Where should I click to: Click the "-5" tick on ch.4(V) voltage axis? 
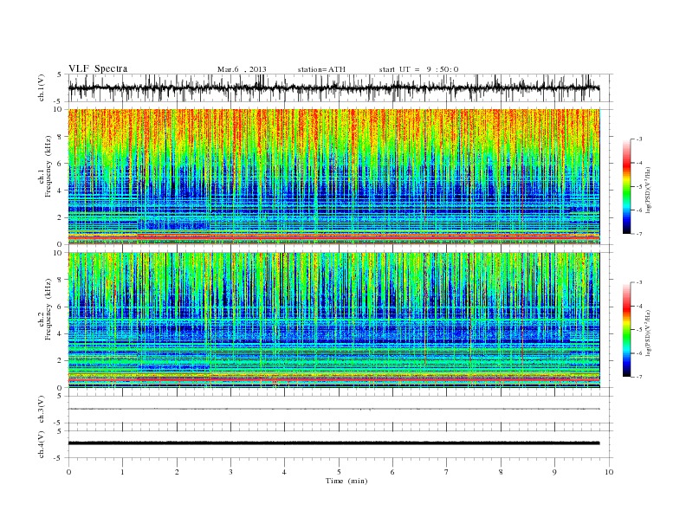[x=59, y=458]
